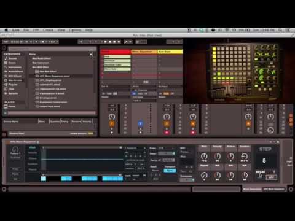Select the Plug-ins browser category
The height and width of the screenshot is (221, 295).
13,85
